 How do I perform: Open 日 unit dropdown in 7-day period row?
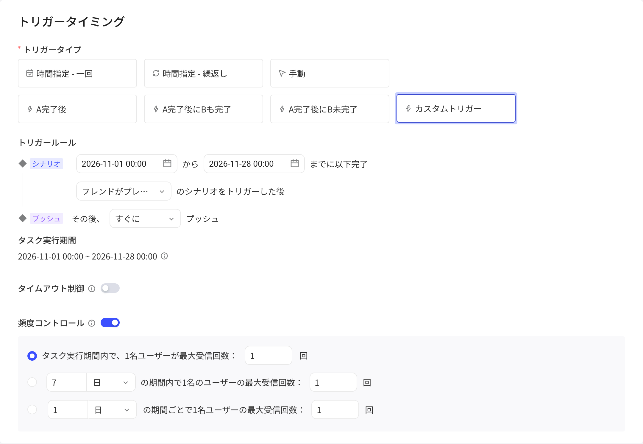(x=111, y=382)
